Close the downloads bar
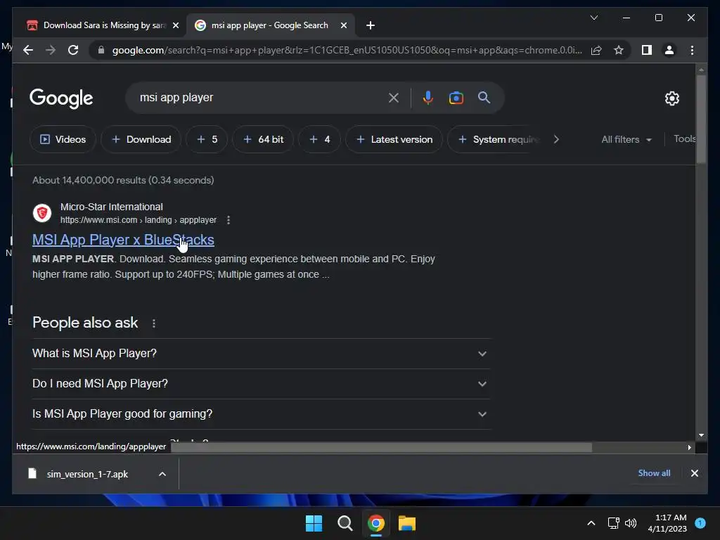Image resolution: width=720 pixels, height=540 pixels. pyautogui.click(x=694, y=473)
